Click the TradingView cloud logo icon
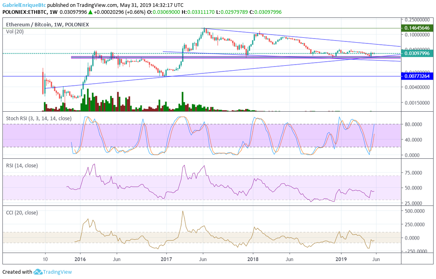The height and width of the screenshot is (279, 436). click(37, 272)
